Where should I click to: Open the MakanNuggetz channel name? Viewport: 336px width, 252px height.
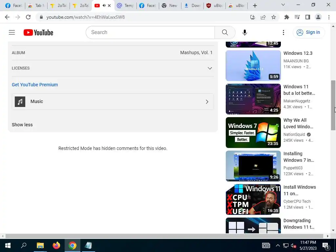pos(297,101)
